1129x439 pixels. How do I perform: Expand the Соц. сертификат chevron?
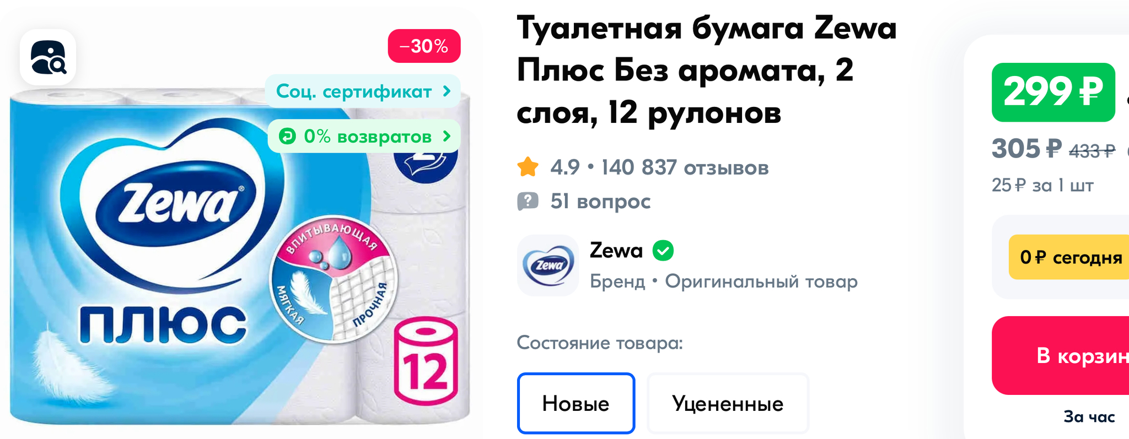click(447, 91)
